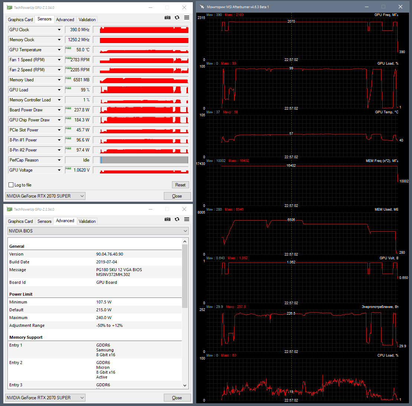Click camera icon in Advanced GPU-Z window
412x406 pixels.
(168, 220)
